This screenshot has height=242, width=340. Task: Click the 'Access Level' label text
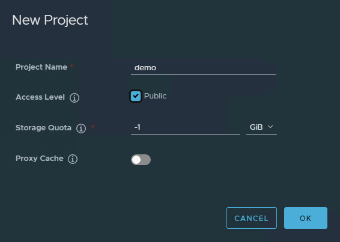click(x=40, y=97)
